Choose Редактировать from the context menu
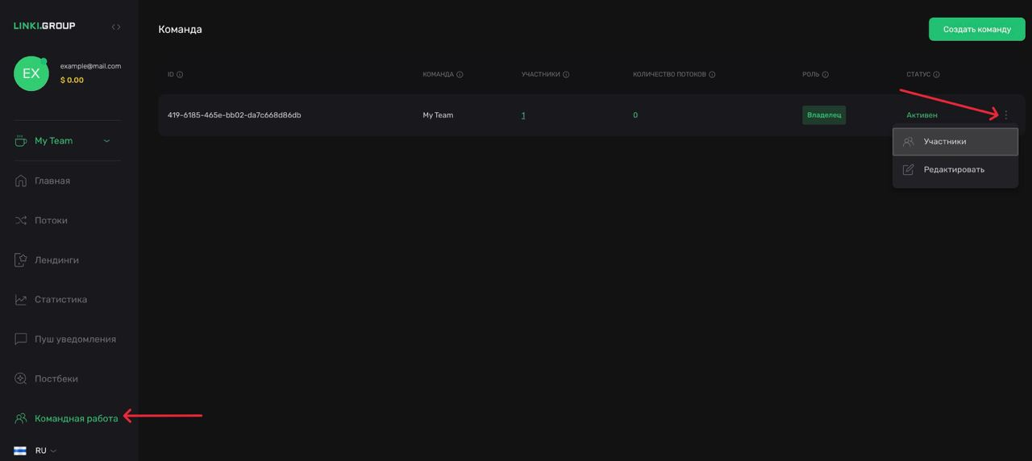The image size is (1032, 461). [x=955, y=170]
